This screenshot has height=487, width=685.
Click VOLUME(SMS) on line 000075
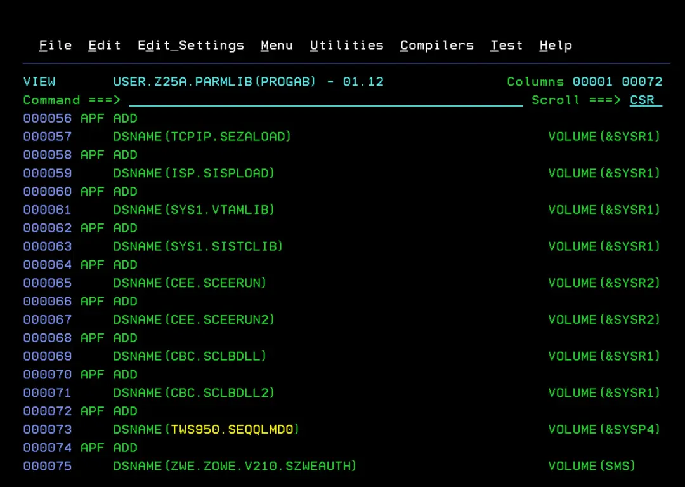[x=592, y=466]
